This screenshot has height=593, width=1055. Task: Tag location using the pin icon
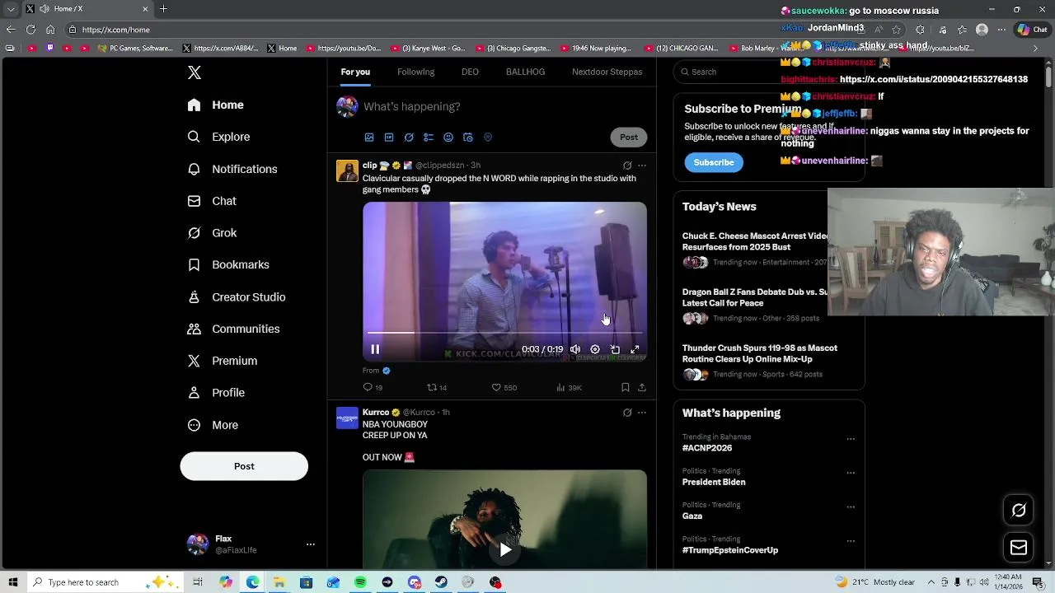[x=488, y=138]
